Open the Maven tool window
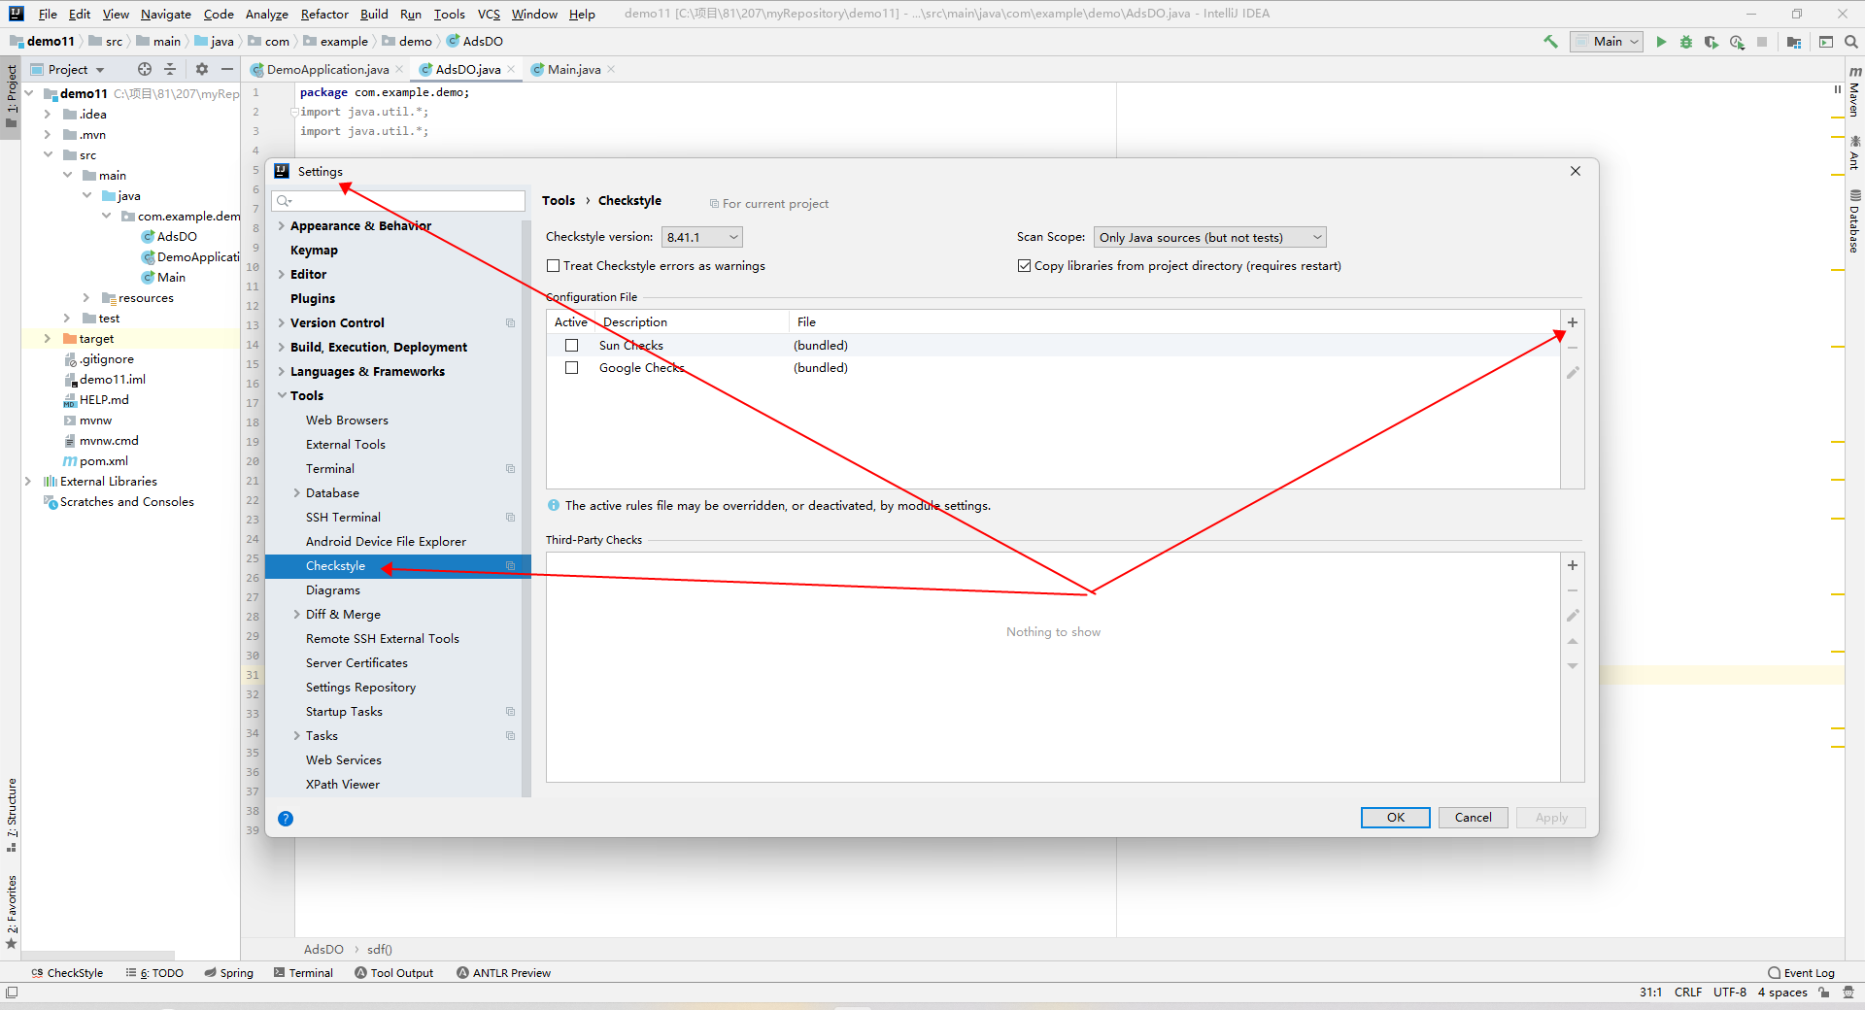This screenshot has width=1865, height=1010. pos(1854,92)
